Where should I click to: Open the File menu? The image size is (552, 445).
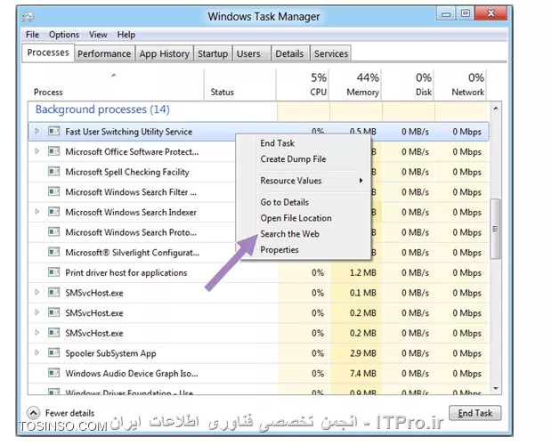tap(32, 35)
